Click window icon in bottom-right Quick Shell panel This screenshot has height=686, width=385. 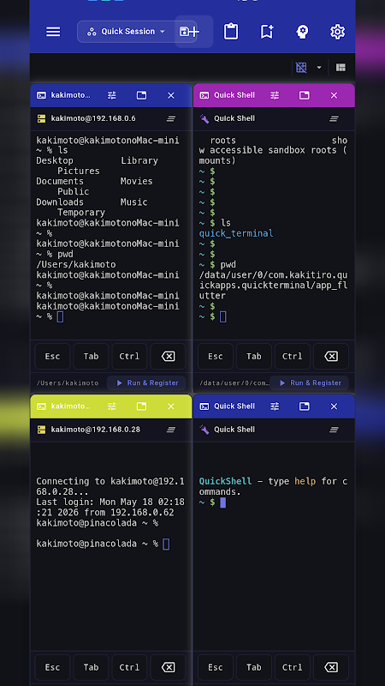pyautogui.click(x=305, y=406)
